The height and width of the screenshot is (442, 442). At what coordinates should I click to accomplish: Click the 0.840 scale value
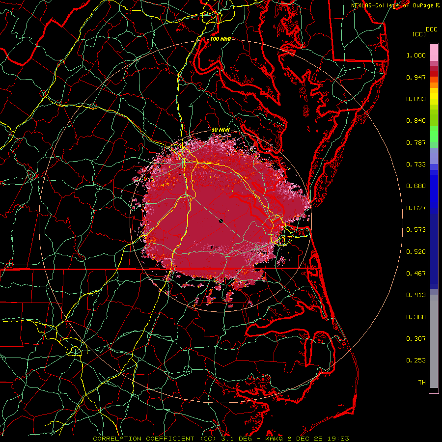(x=416, y=121)
